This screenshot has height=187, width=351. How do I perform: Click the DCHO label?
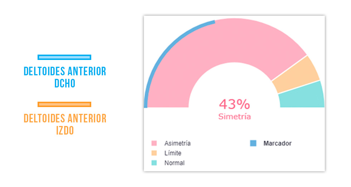tap(65, 84)
